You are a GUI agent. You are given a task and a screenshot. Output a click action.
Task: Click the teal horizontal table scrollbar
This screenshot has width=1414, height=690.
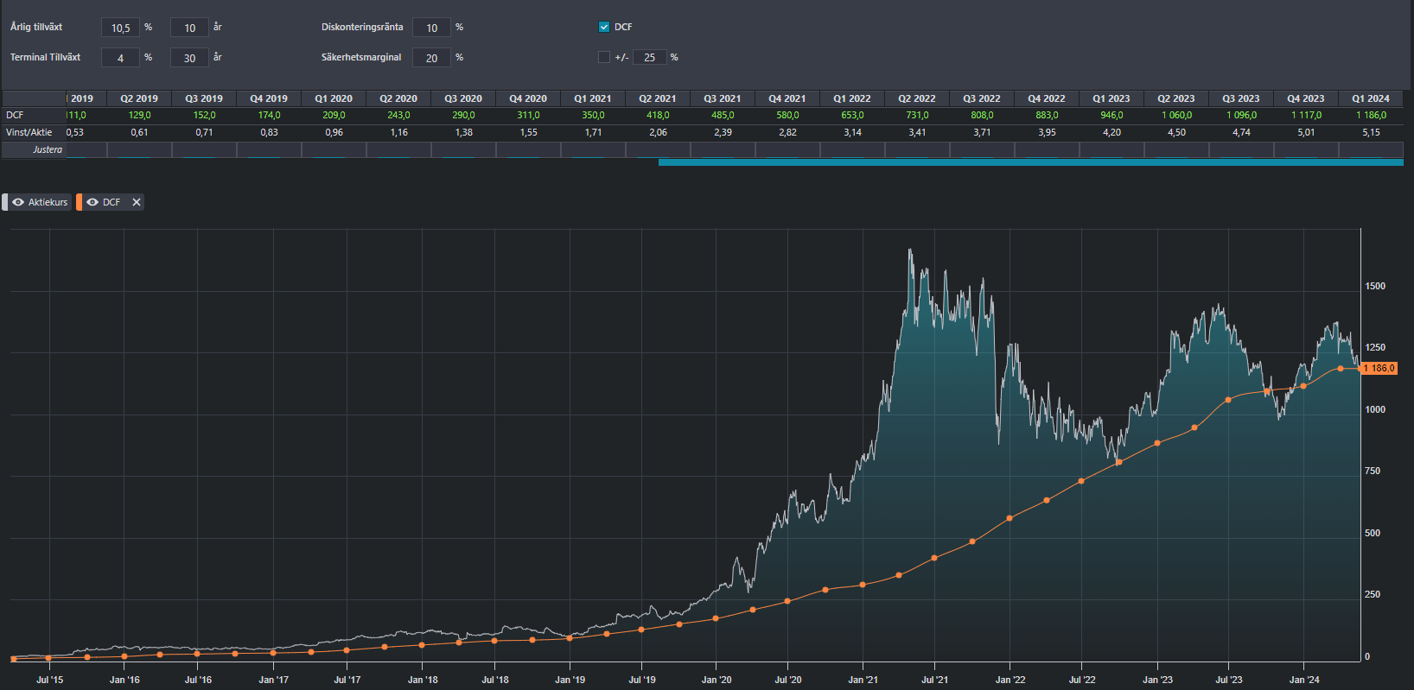pos(1030,162)
